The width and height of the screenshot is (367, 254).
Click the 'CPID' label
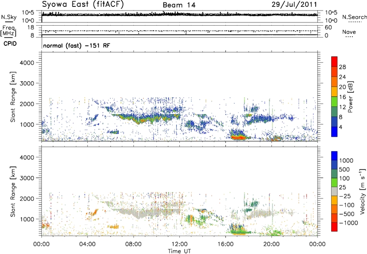(x=10, y=44)
